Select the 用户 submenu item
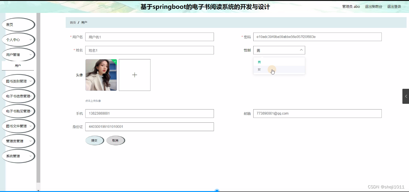This screenshot has height=192, width=409. pos(18,65)
